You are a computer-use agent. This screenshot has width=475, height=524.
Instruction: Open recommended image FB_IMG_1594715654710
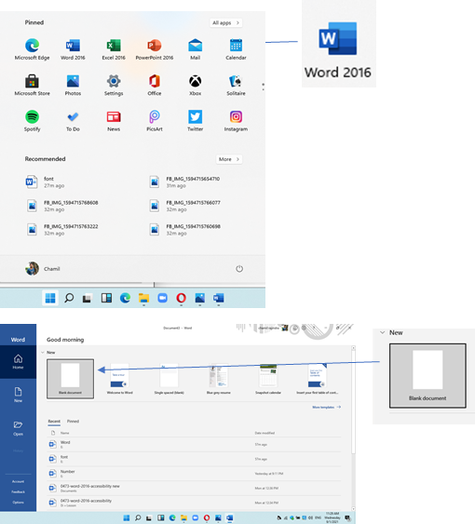[184, 182]
